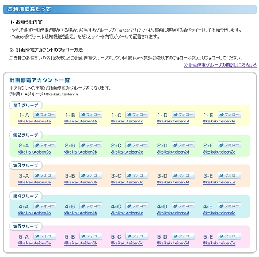Follow the 2-A group account
Screen dimensions: 259x257
45,145
